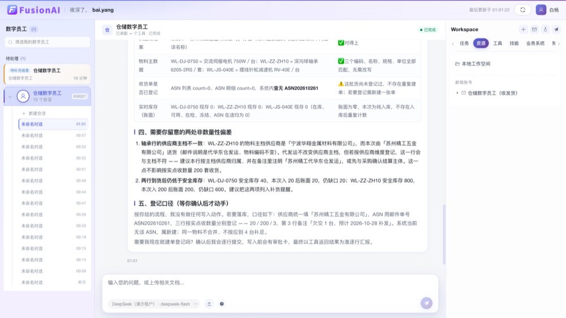
Task: Click the paper plane icon in the Workspace header
Action: [556, 29]
